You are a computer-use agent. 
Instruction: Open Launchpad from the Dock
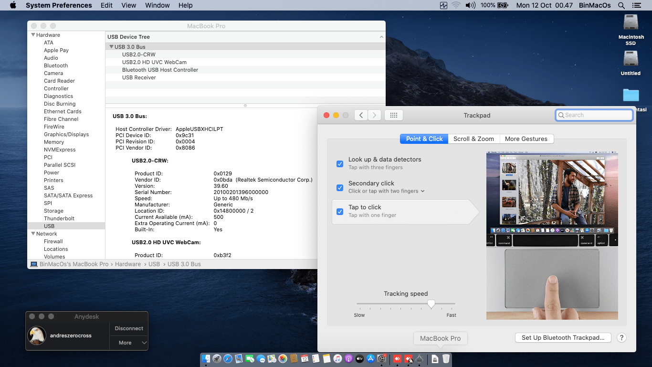(217, 358)
